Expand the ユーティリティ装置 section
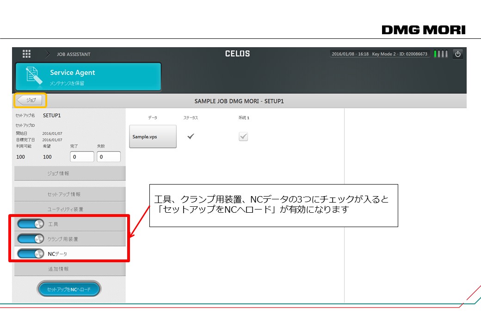The width and height of the screenshot is (481, 333). [x=70, y=209]
